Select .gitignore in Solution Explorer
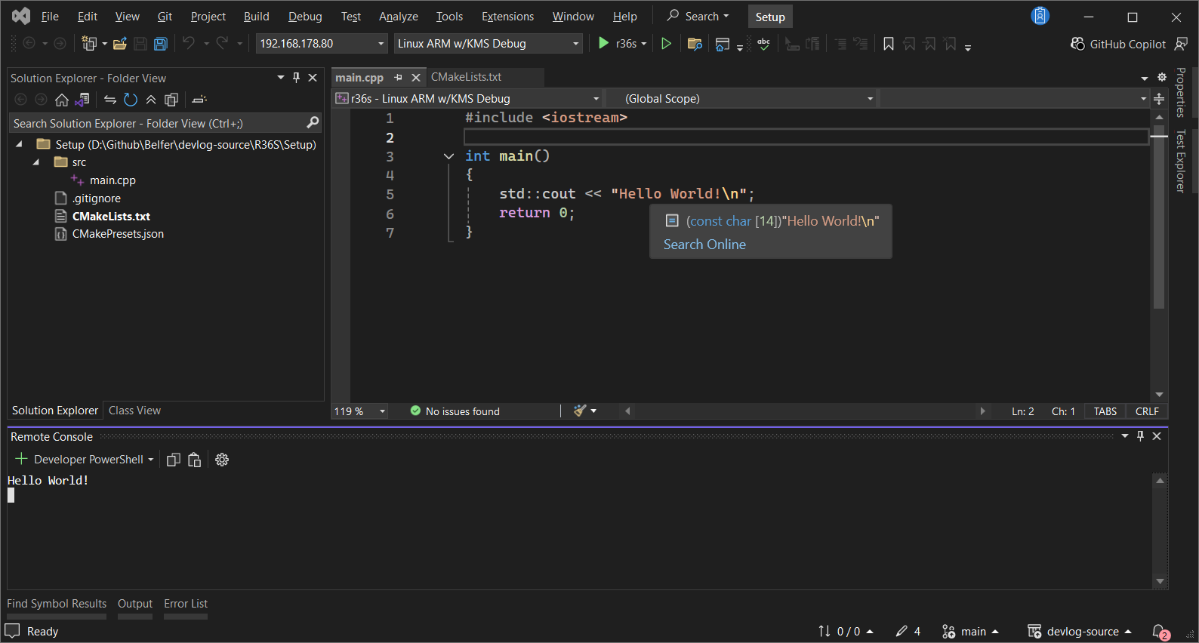Image resolution: width=1199 pixels, height=643 pixels. tap(97, 198)
